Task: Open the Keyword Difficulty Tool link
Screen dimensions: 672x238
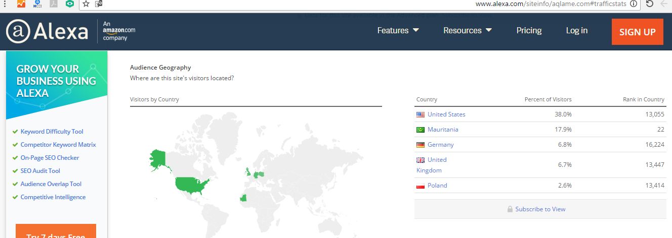Action: (52, 132)
